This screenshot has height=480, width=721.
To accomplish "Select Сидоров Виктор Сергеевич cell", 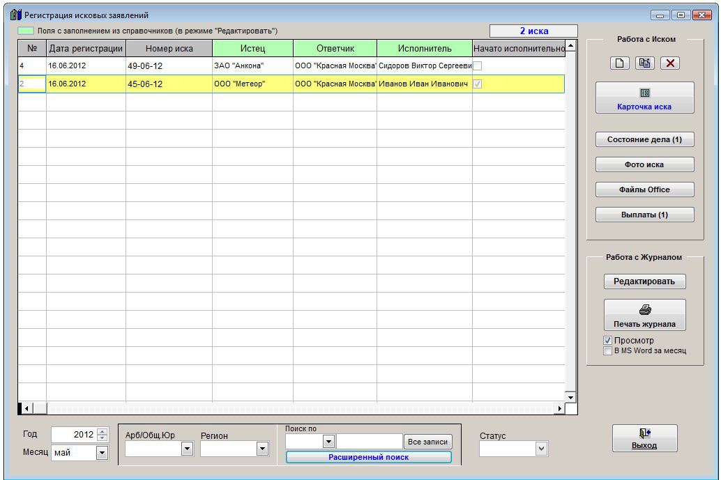I will [425, 65].
